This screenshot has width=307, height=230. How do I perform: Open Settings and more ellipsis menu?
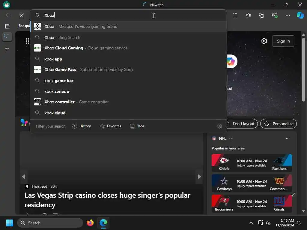point(288,15)
